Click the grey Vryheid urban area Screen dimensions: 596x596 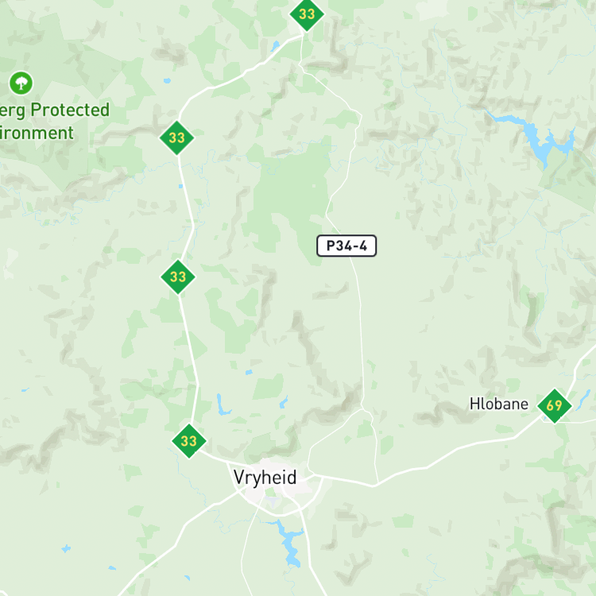pos(281,486)
